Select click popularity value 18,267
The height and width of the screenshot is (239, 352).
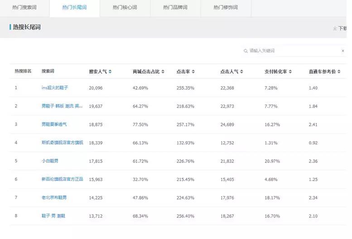[x=227, y=216]
